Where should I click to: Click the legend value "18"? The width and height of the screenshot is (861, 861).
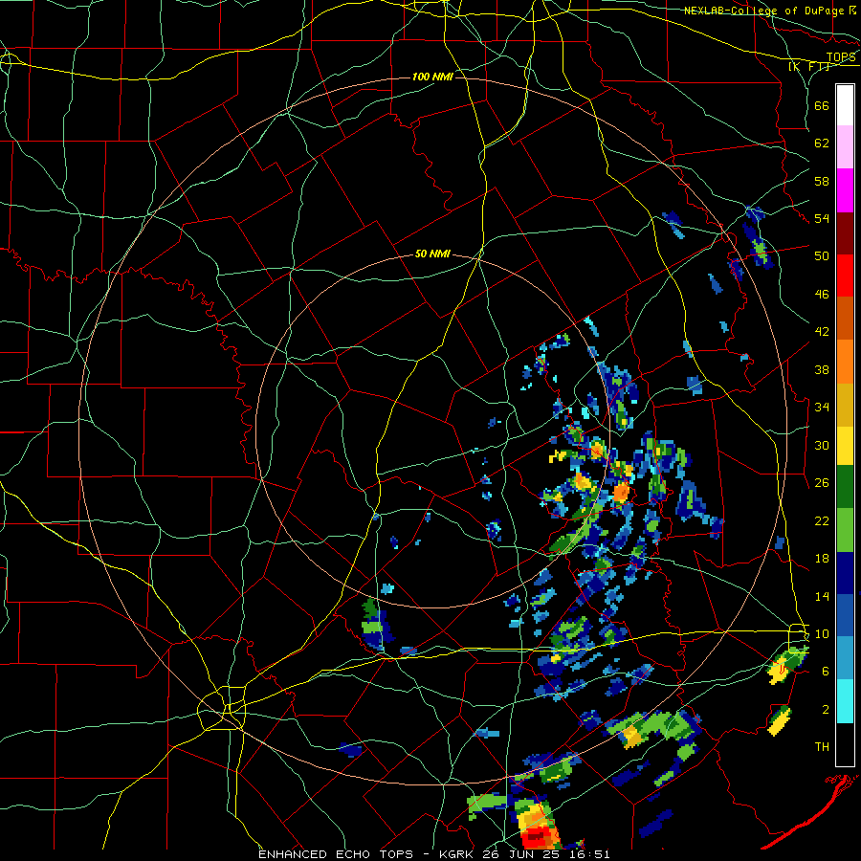822,559
